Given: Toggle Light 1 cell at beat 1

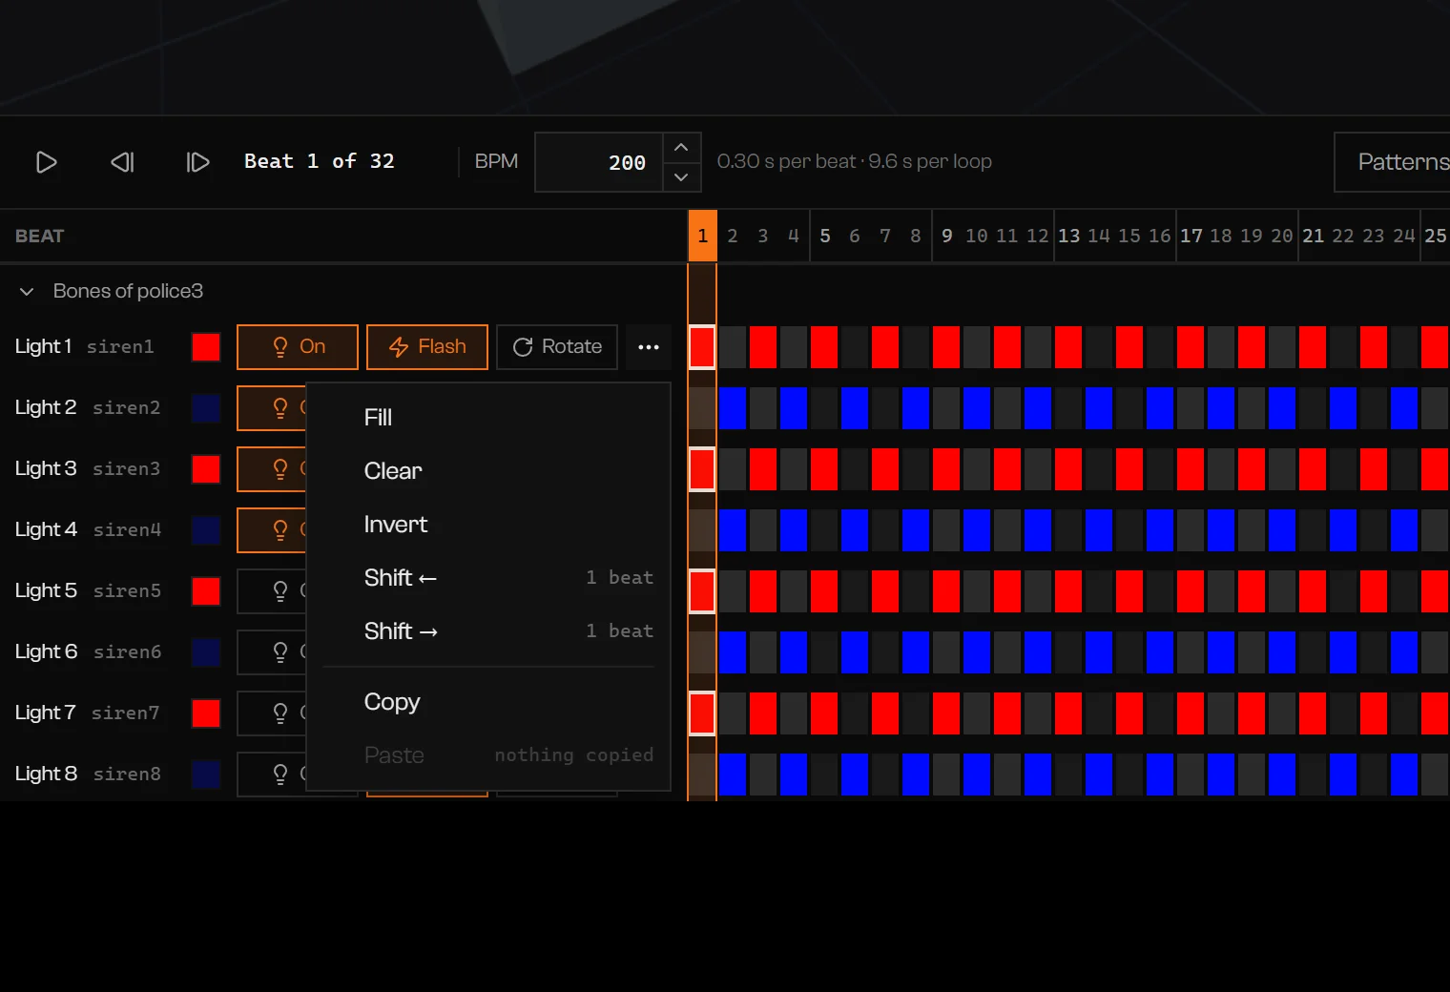Looking at the screenshot, I should (x=702, y=347).
